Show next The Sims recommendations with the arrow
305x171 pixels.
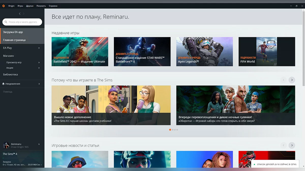click(x=292, y=80)
